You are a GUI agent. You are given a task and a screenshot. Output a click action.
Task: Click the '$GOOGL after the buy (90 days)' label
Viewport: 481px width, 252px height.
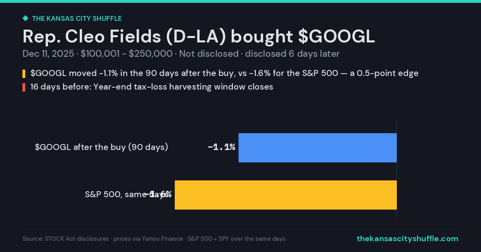point(101,147)
